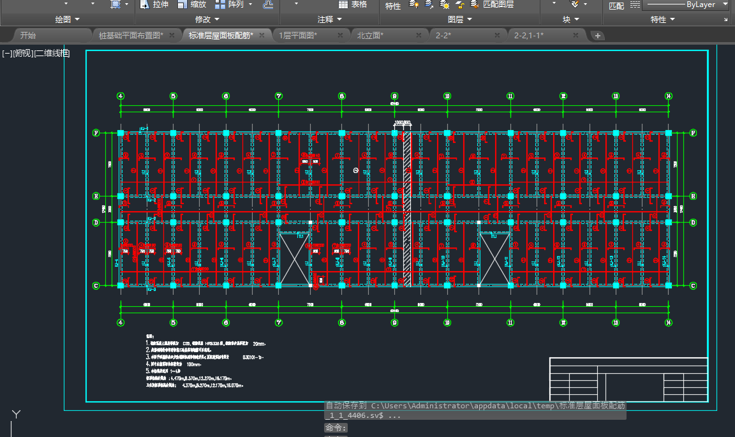Switch to the 桩基础平面布置图 tab
The height and width of the screenshot is (437, 735).
point(131,36)
